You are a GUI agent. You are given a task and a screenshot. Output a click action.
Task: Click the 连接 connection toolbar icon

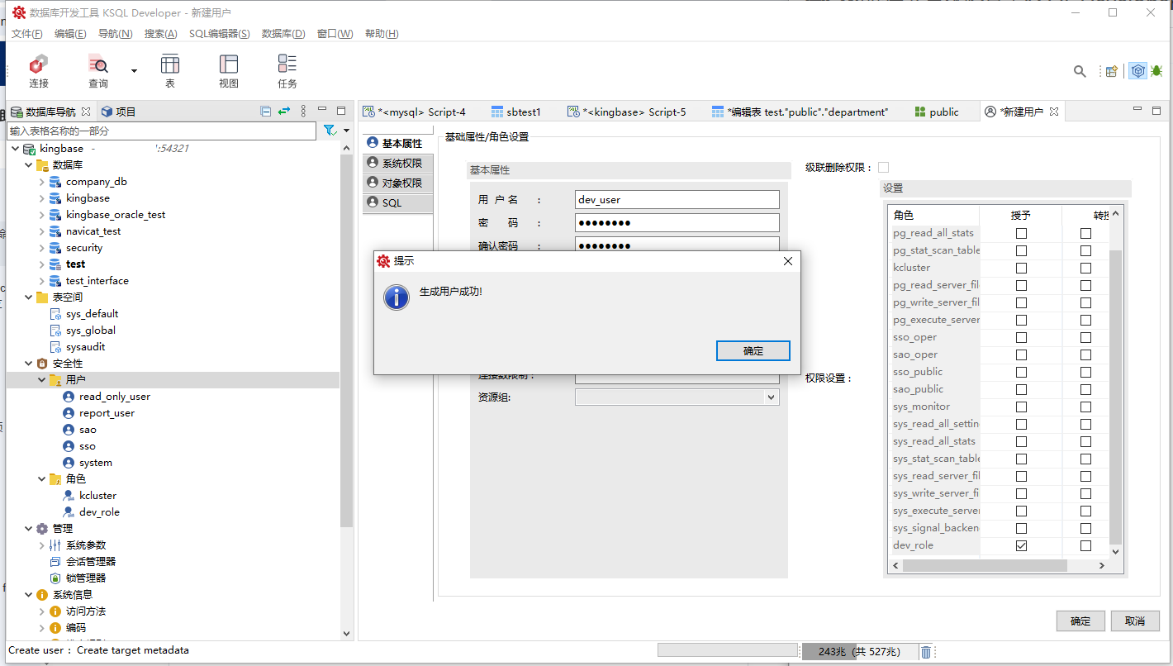pos(39,71)
